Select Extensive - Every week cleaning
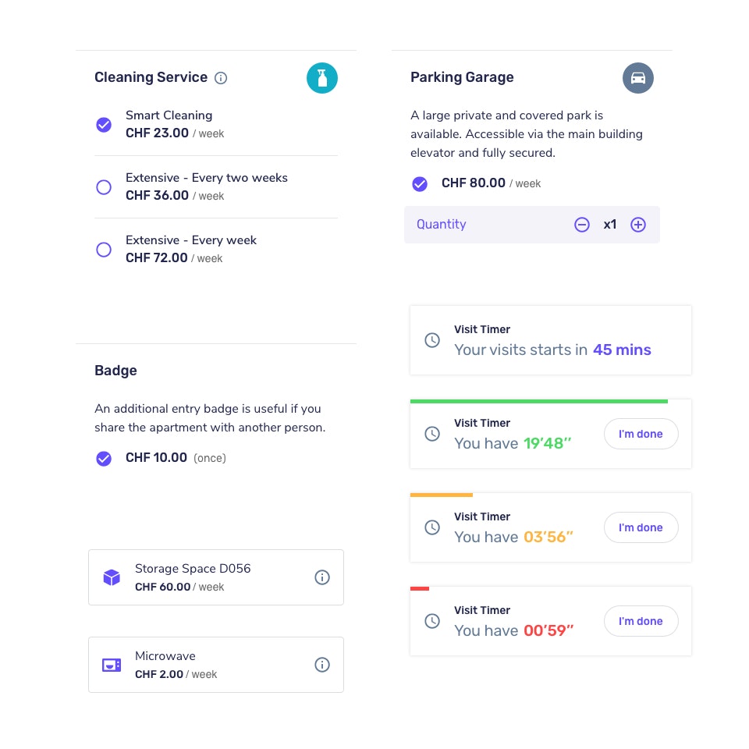Image resolution: width=749 pixels, height=749 pixels. [104, 250]
